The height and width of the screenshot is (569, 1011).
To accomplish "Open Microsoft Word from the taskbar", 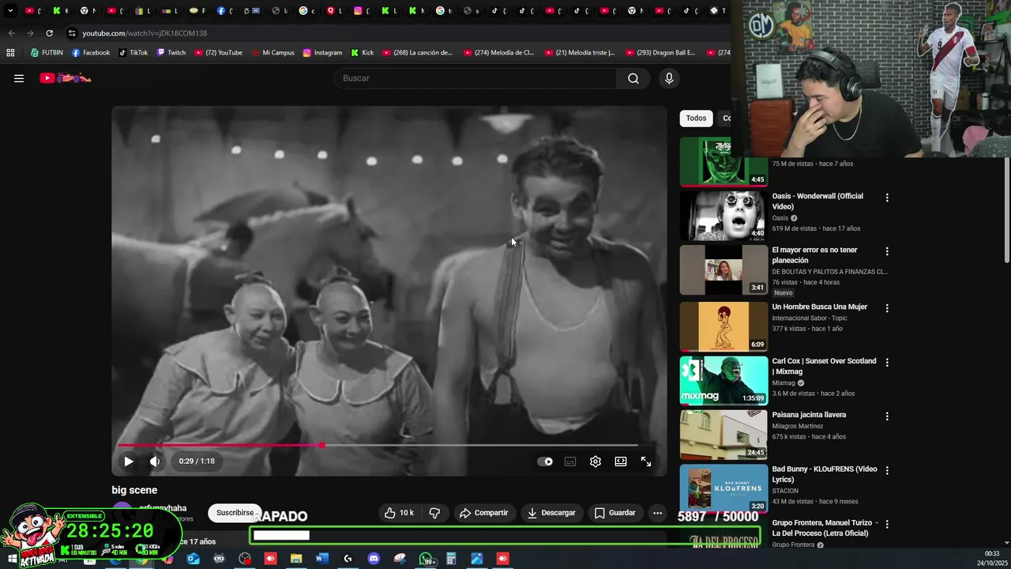I will [x=322, y=559].
